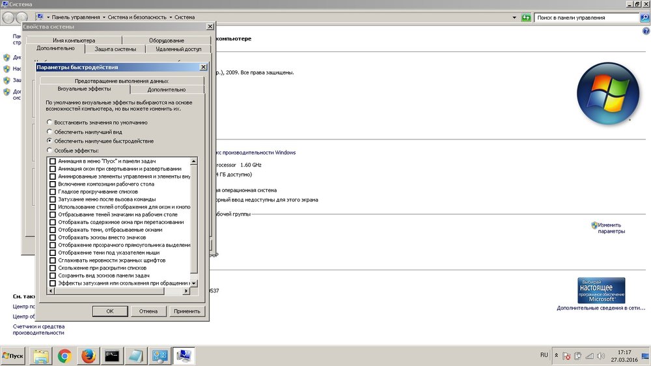The height and width of the screenshot is (366, 651).
Task: Expand the address bar history dropdown
Action: (514, 17)
